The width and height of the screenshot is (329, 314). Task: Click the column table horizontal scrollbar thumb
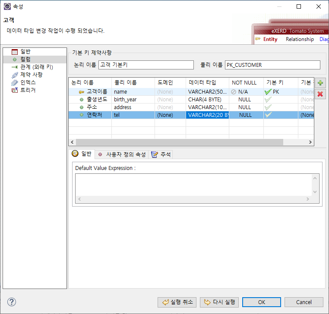(180, 142)
